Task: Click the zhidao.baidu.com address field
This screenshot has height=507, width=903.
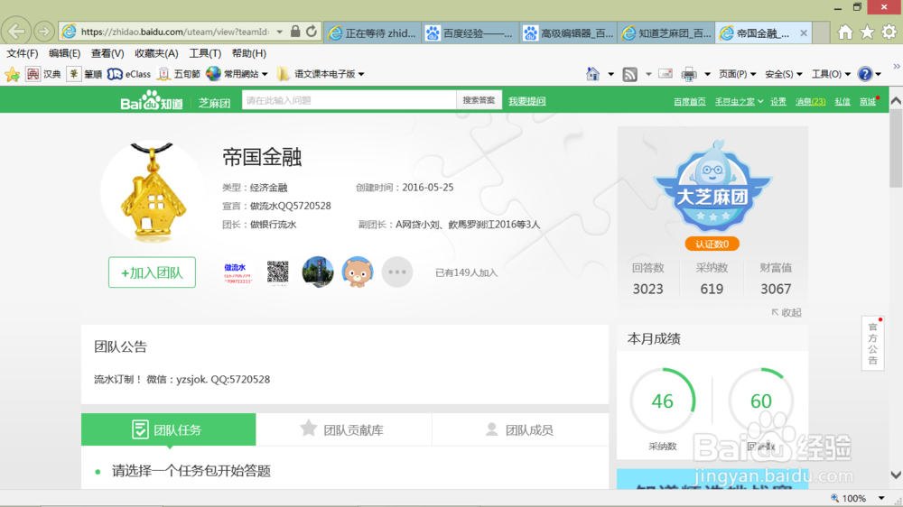Action: point(174,32)
